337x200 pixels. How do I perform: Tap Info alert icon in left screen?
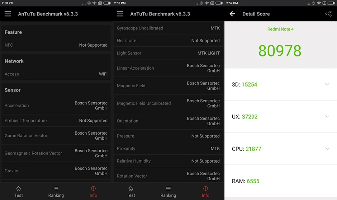pos(93,189)
